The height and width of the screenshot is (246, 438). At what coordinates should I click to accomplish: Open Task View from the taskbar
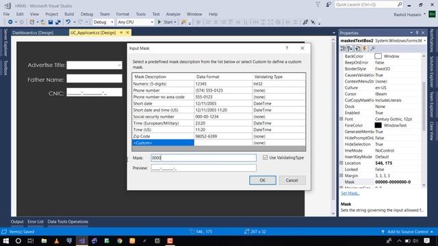tap(31, 241)
